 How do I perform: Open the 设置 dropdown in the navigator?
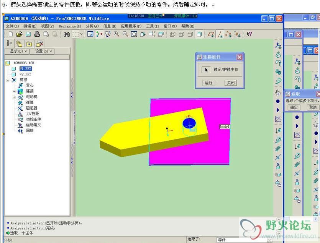coord(43,51)
